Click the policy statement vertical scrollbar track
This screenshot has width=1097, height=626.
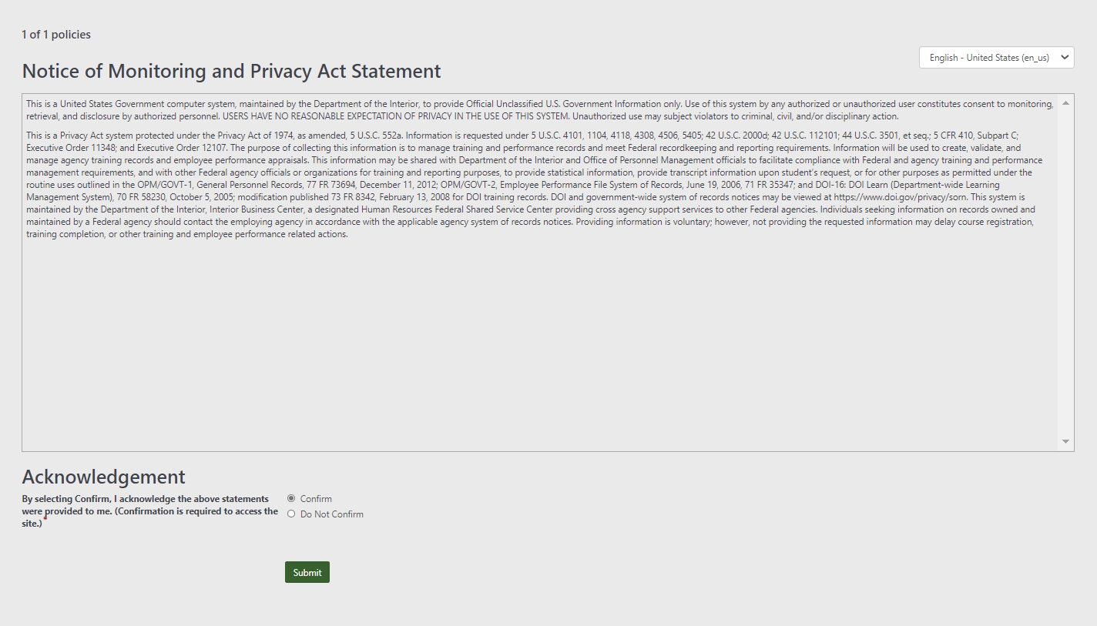1065,269
